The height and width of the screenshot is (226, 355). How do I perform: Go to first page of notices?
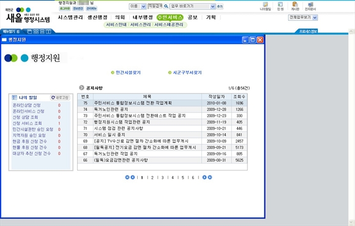(x=127, y=177)
